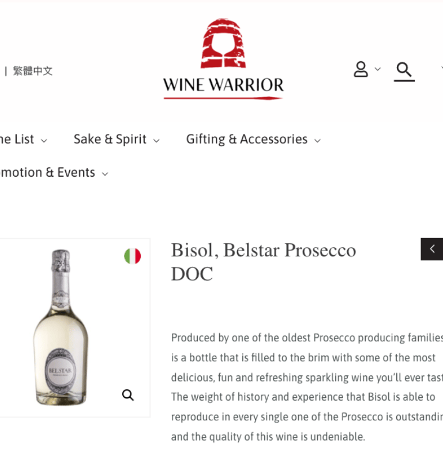The image size is (443, 455).
Task: Open the Wine List menu item
Action: click(17, 139)
